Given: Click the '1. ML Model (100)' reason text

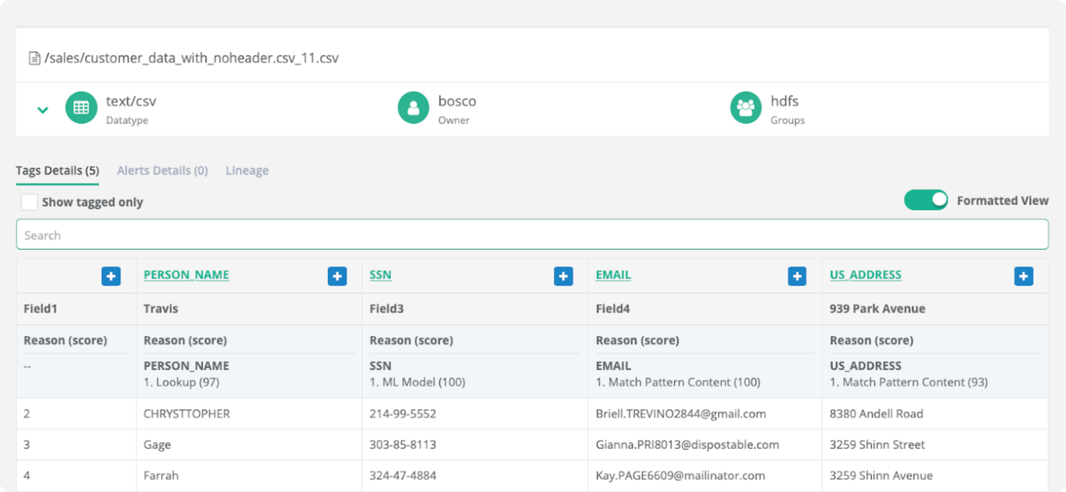Looking at the screenshot, I should (x=417, y=382).
